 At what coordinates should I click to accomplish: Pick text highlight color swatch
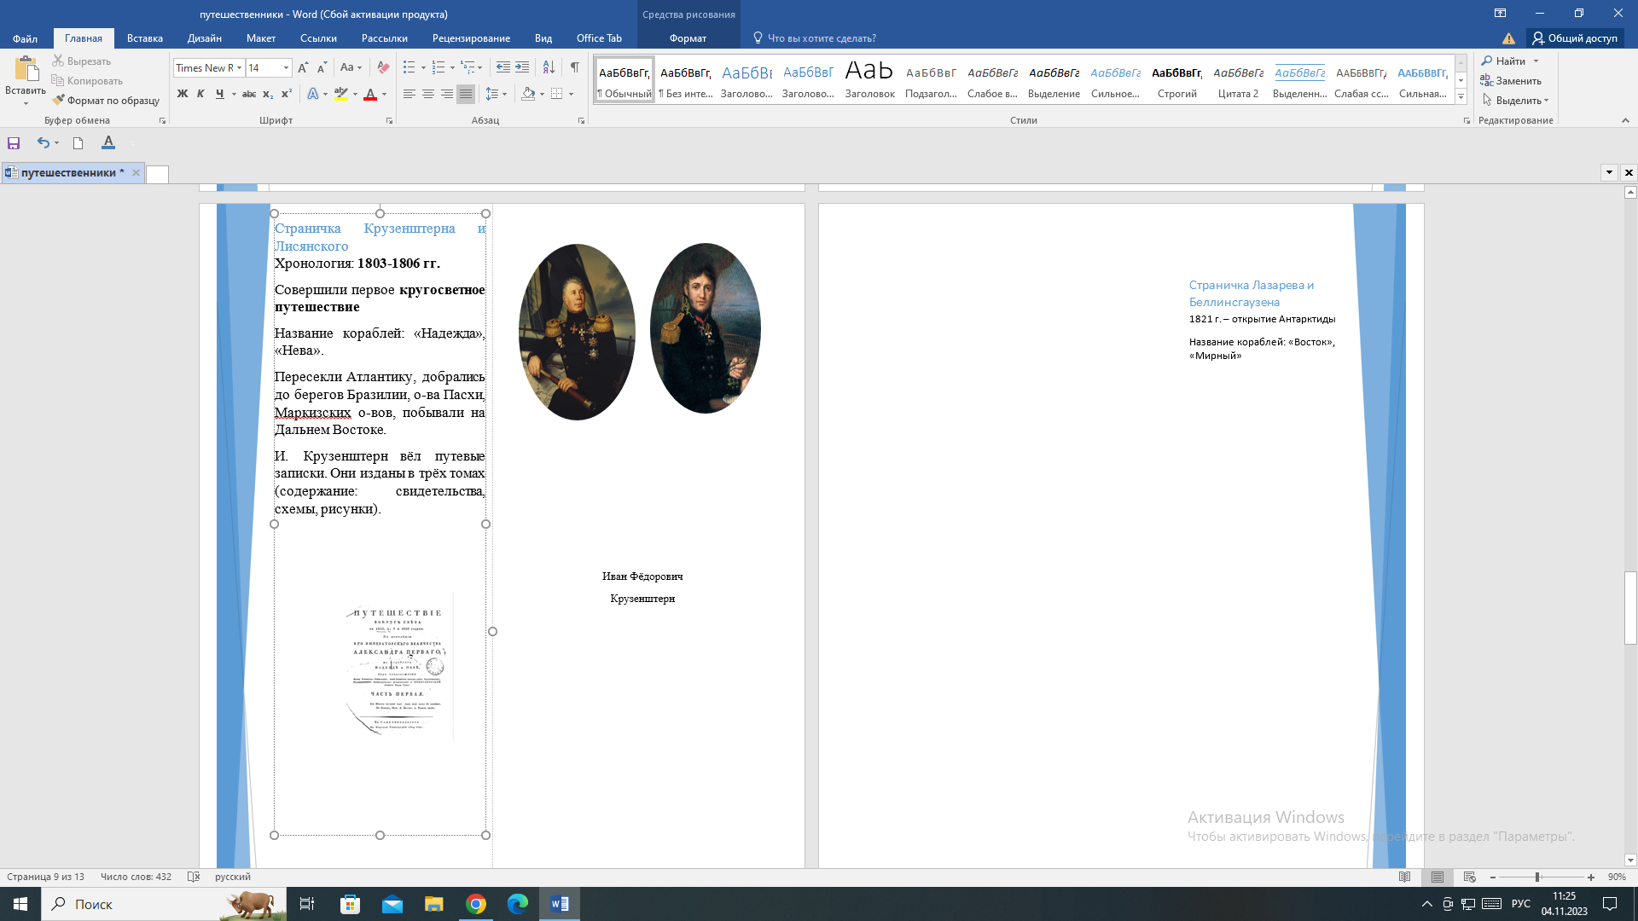tap(340, 94)
